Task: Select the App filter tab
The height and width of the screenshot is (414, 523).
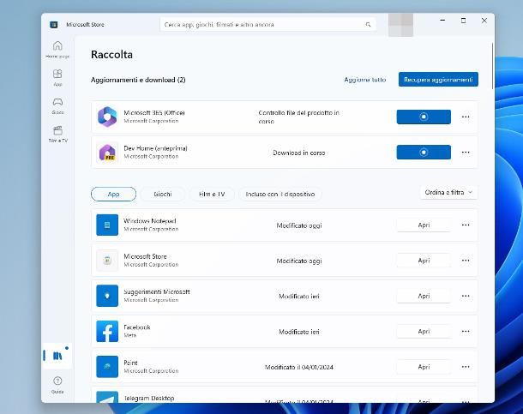Action: point(113,194)
